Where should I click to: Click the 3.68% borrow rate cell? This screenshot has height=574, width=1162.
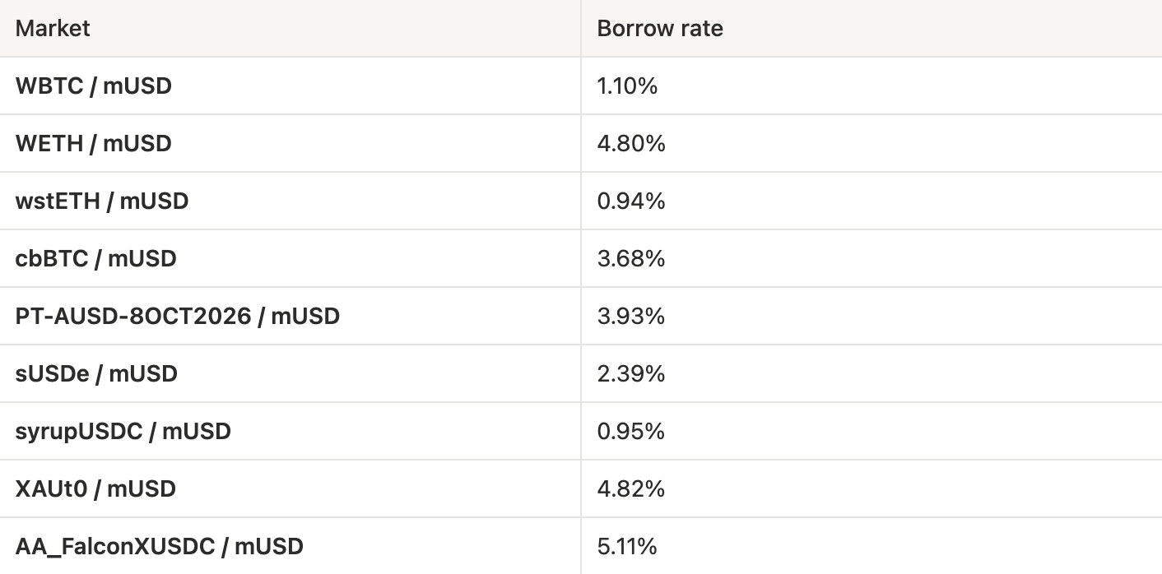coord(871,258)
